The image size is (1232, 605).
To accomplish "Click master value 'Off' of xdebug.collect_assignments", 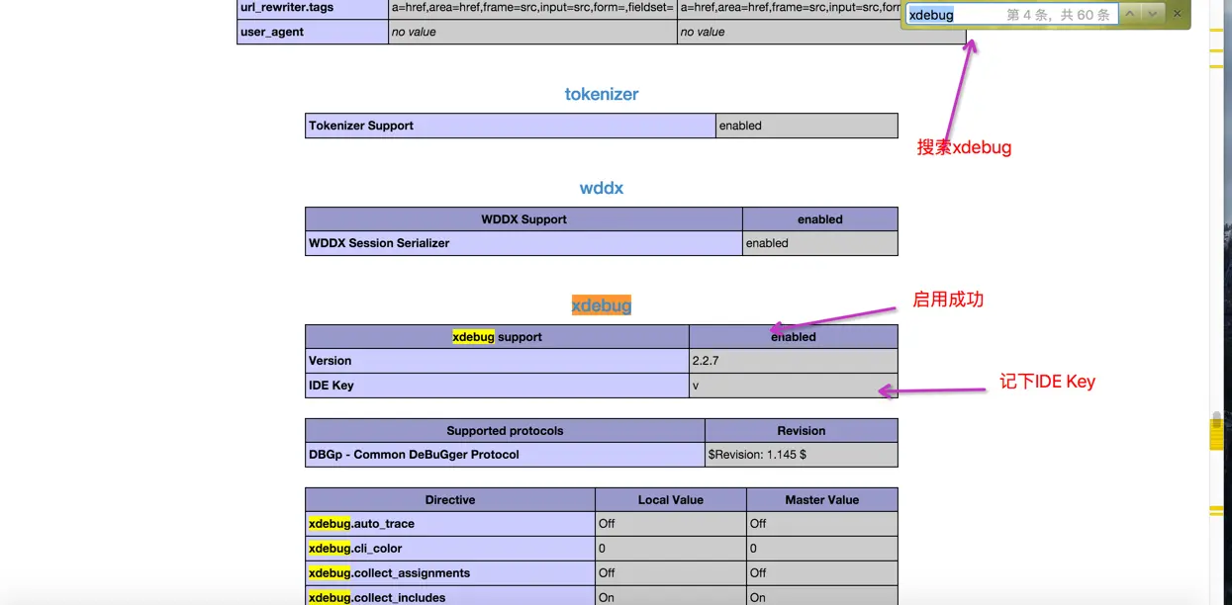I will (x=822, y=573).
